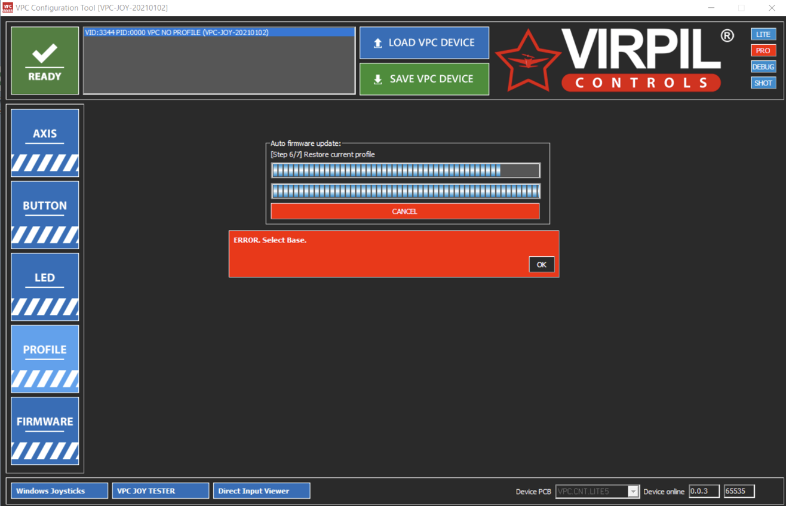Click the green READY status checkmark
Viewport: 786px width, 506px height.
click(x=45, y=60)
